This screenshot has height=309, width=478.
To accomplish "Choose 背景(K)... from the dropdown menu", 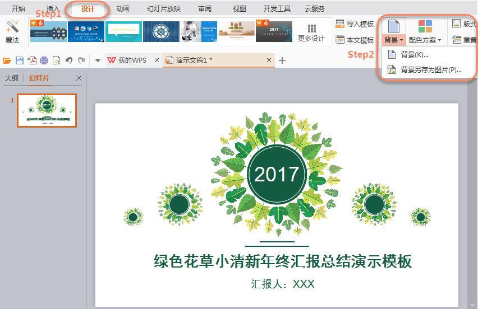I will (x=415, y=55).
